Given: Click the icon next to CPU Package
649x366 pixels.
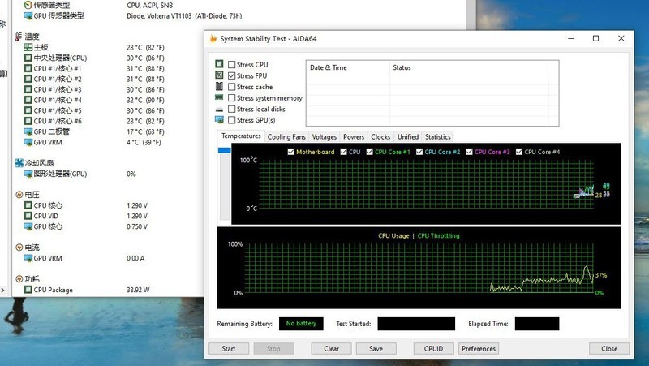Looking at the screenshot, I should click(x=28, y=290).
